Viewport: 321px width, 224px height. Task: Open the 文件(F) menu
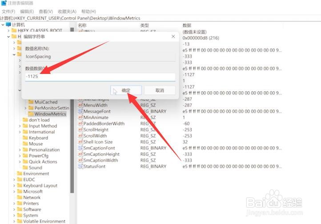point(8,12)
